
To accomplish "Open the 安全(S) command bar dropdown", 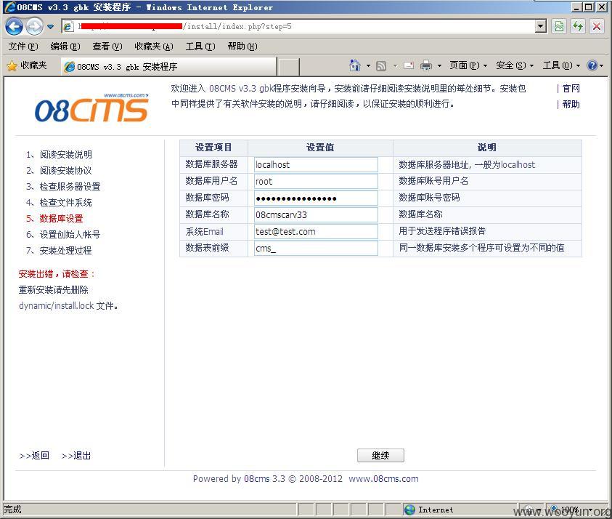I will (x=515, y=65).
